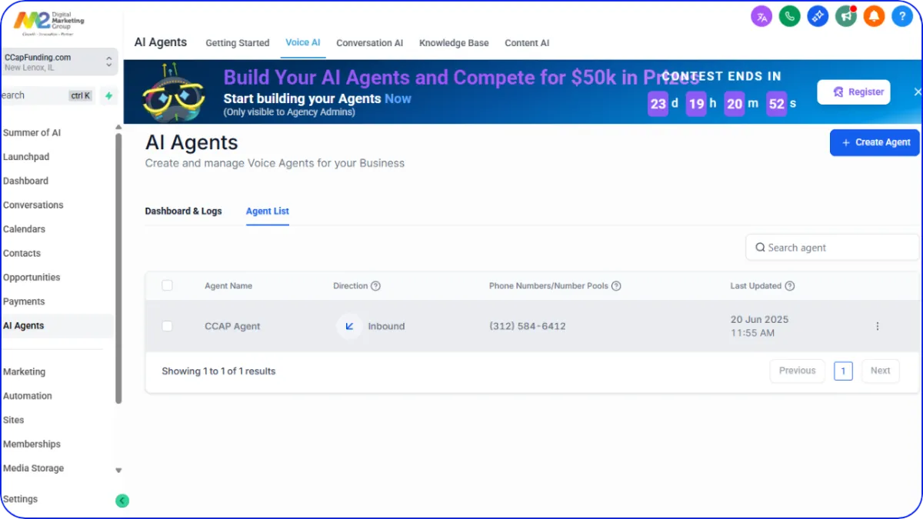Click the CCAP Agent name

232,326
